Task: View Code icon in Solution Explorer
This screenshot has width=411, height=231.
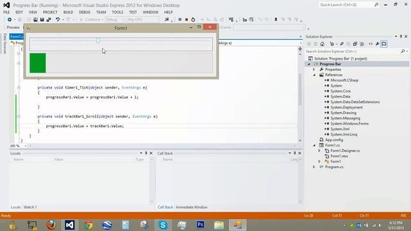Action: tap(371, 44)
